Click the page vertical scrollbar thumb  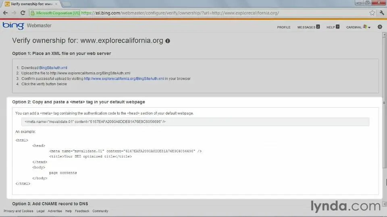point(384,103)
